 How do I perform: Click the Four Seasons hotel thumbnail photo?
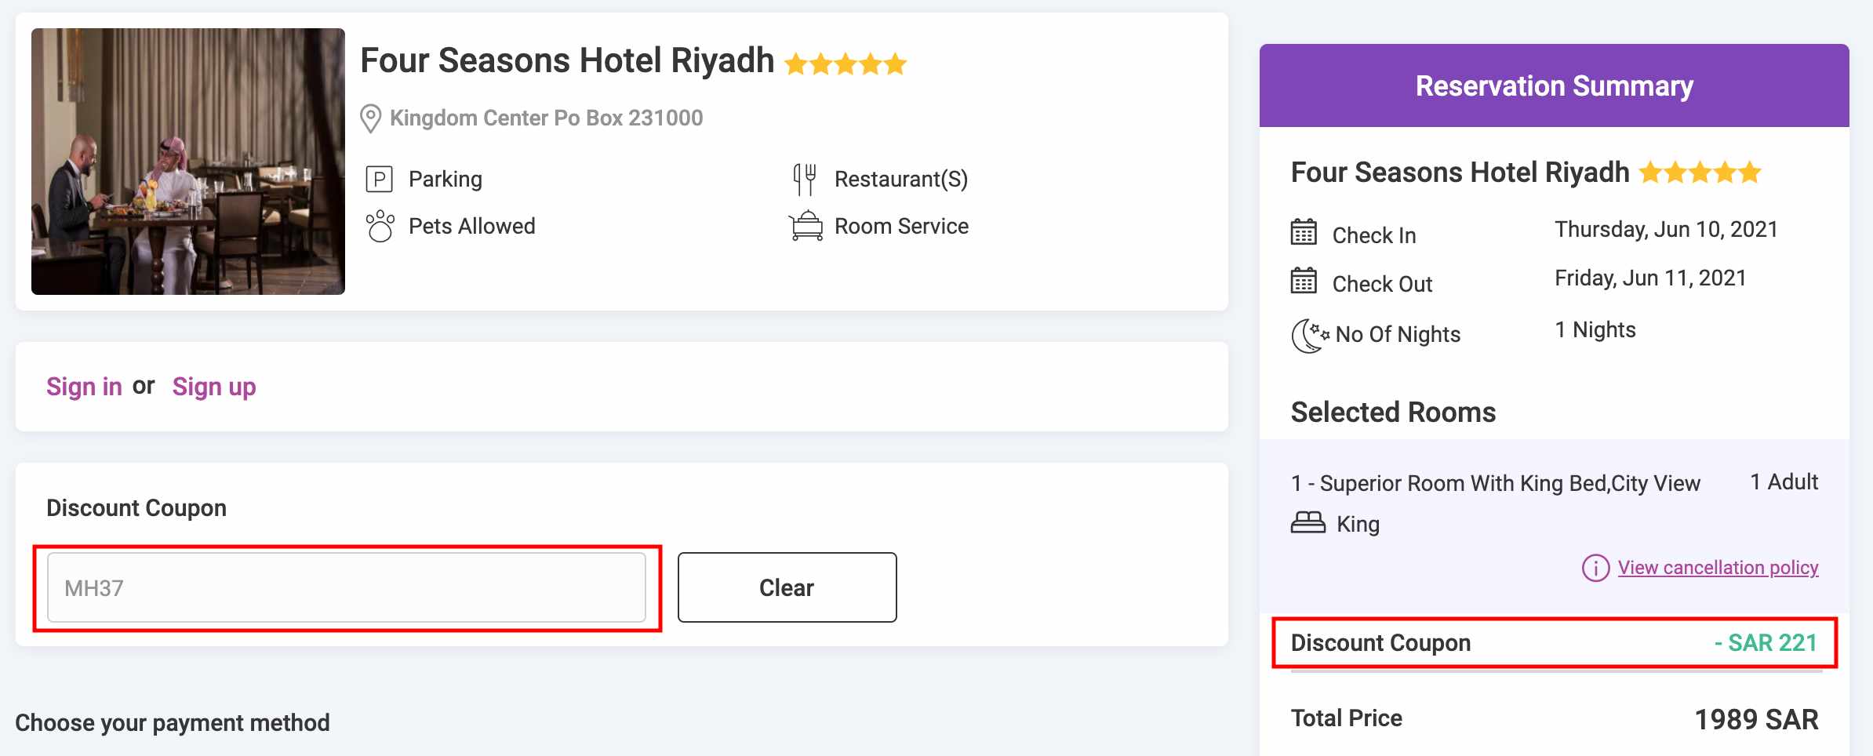click(x=187, y=162)
